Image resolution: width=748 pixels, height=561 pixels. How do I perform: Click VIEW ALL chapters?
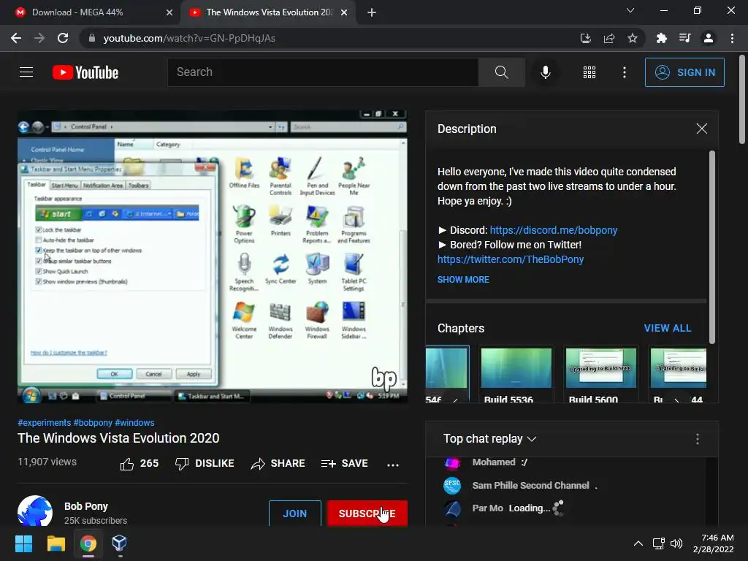pos(668,328)
